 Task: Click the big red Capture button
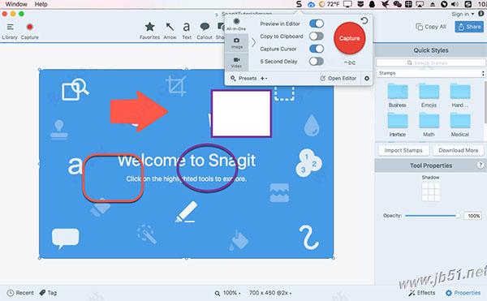[x=349, y=38]
